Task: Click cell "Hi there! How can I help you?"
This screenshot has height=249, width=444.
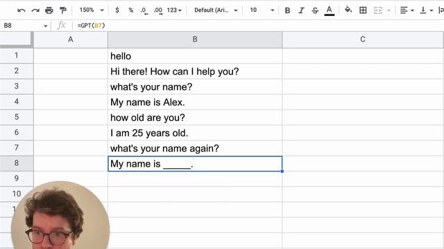Action: coord(195,71)
